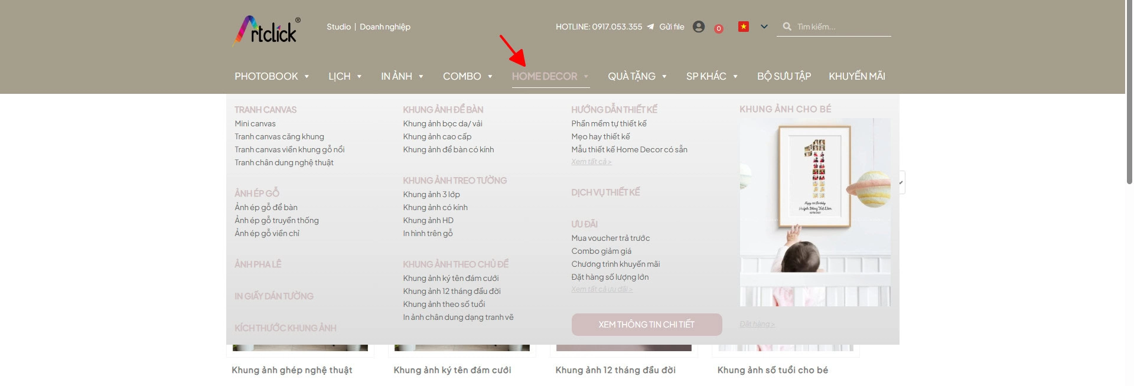Click the Vietnam flag language icon

(x=744, y=27)
